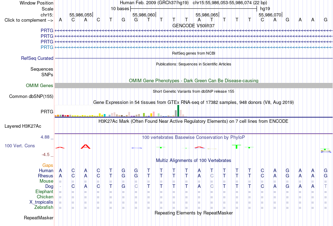333x226 pixels.
Task: Click the -4.5 PhyloP lower scale value
Action: (x=46, y=155)
